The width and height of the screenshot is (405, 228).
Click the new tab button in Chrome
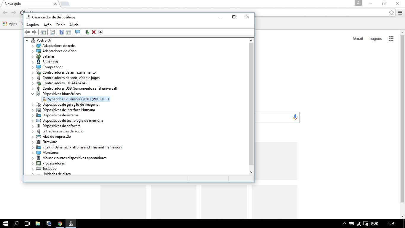[x=65, y=4]
